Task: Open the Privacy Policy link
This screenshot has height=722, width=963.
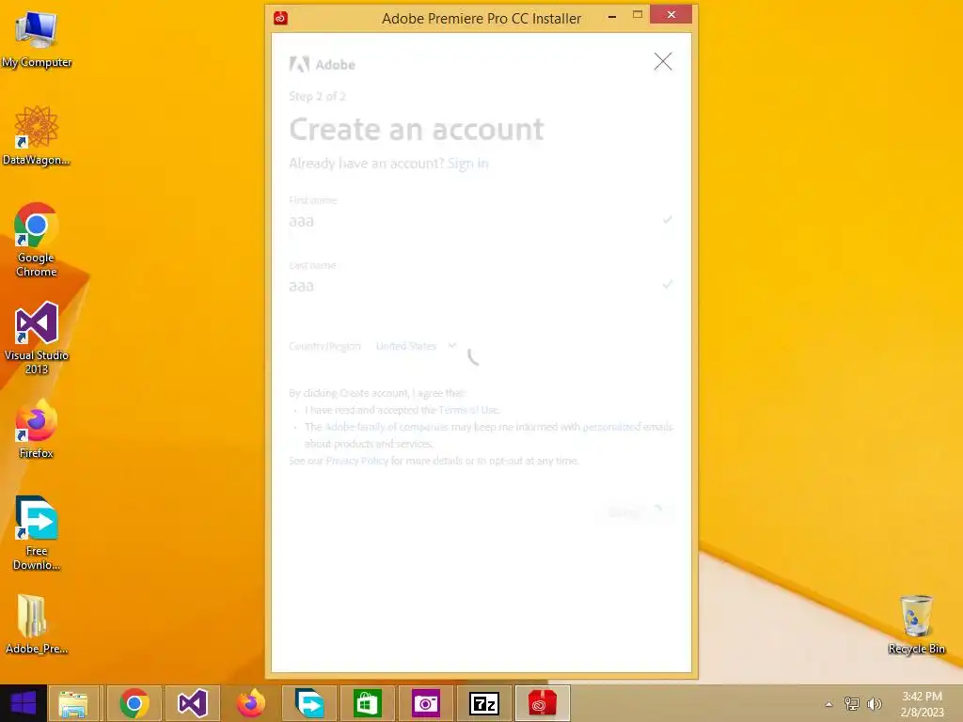Action: [356, 461]
